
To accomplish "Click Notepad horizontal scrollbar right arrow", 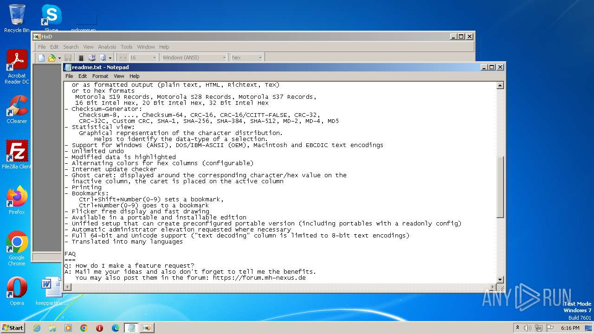I will (x=493, y=287).
